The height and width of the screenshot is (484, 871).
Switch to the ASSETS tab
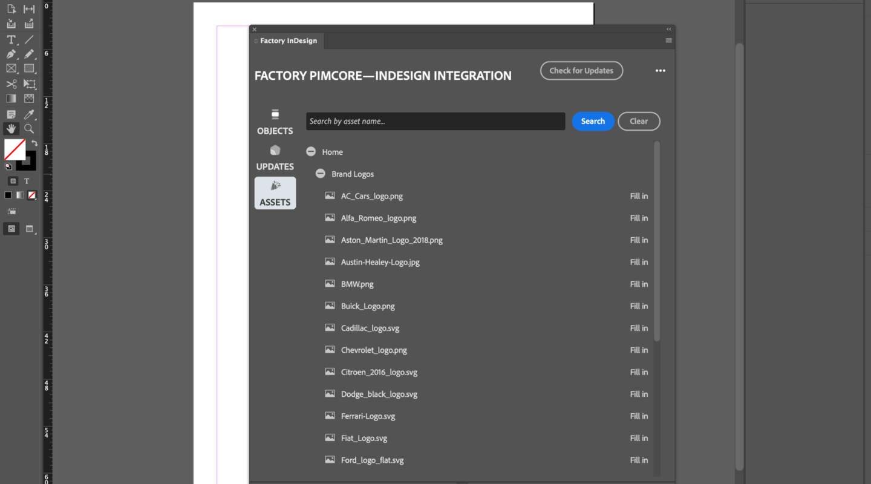pos(275,193)
